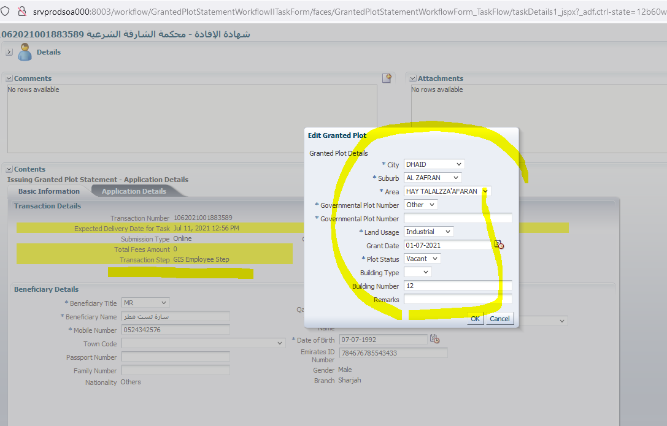Click OK in Edit Granted Plot dialog
Screen dimensions: 667x426
click(475, 319)
